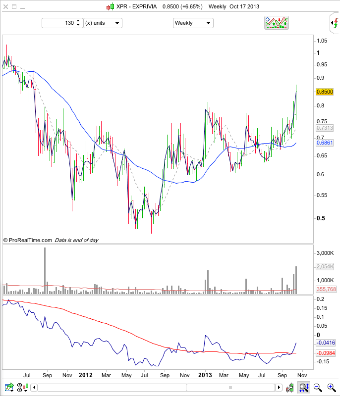Click the yellow 0.8500 current price label
Image resolution: width=340 pixels, height=396 pixels.
click(325, 92)
